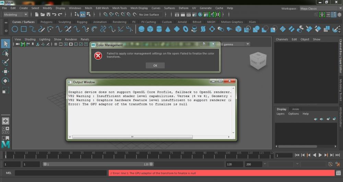Select the pencil curve tool icon

point(42,29)
